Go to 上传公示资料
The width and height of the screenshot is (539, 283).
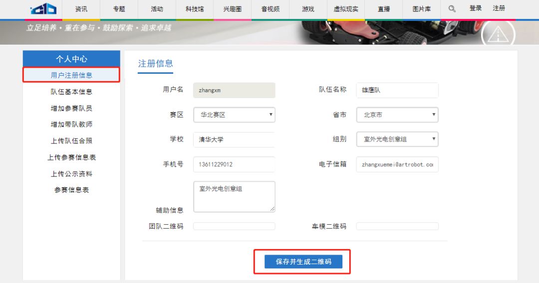point(71,173)
